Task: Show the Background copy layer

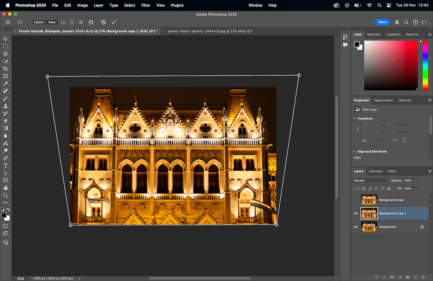Action: click(x=355, y=199)
